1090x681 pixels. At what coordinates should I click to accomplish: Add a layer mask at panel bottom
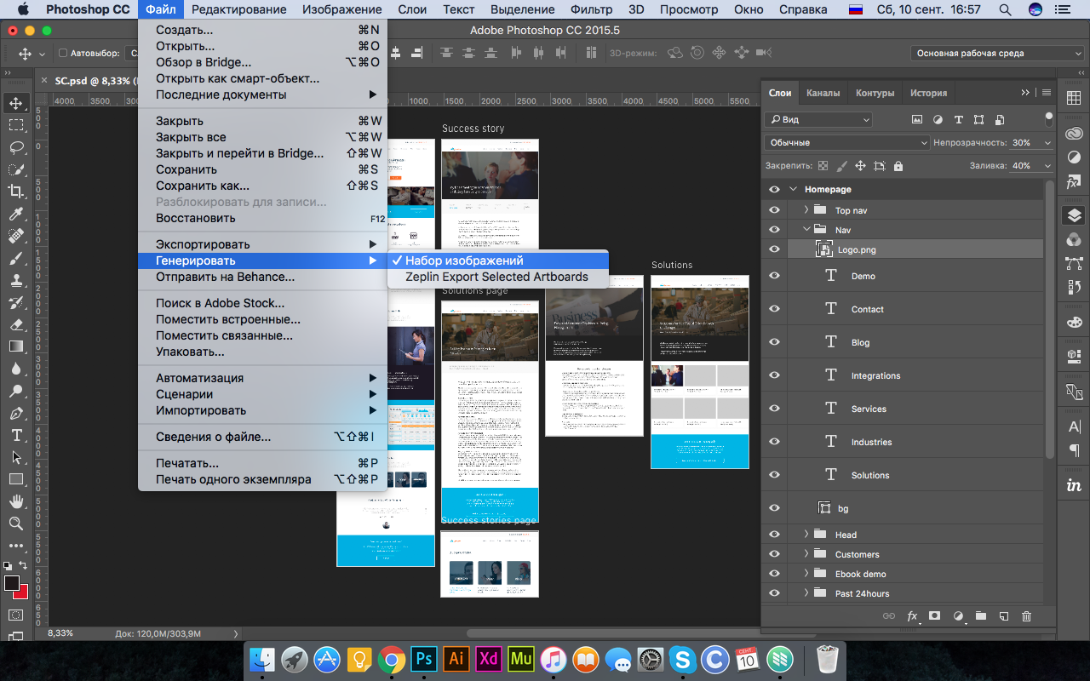[x=934, y=615]
